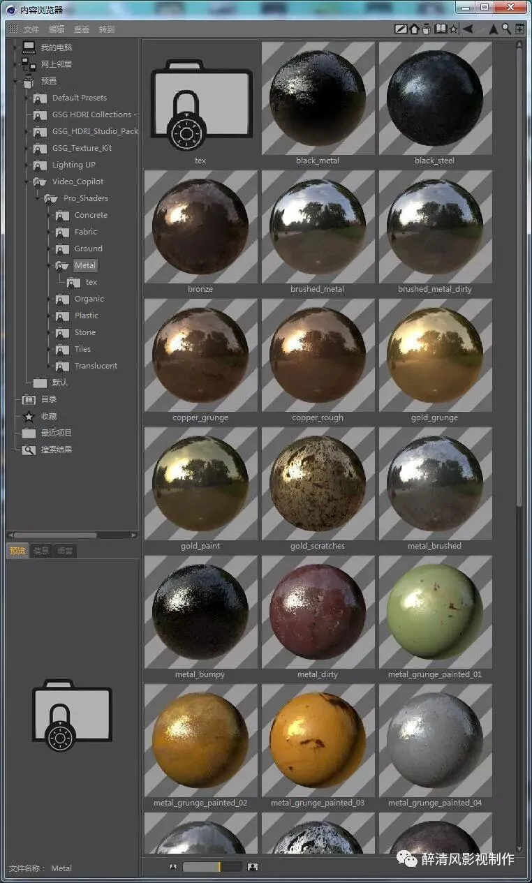
Task: Expand the Default Presets node
Action: click(x=27, y=98)
